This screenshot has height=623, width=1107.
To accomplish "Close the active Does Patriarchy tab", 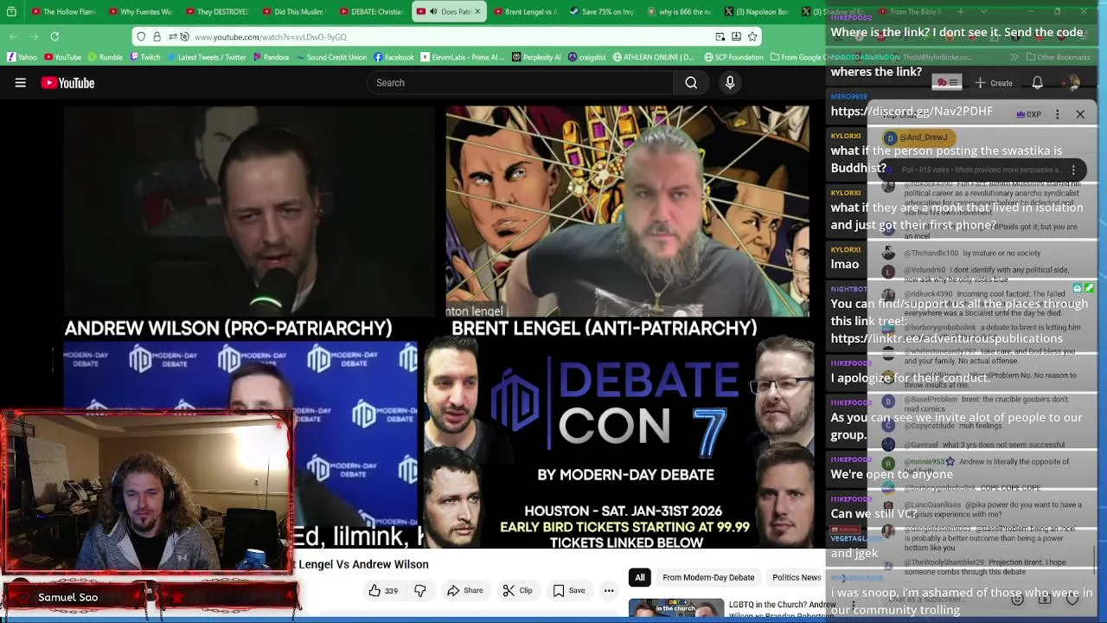I will [477, 11].
